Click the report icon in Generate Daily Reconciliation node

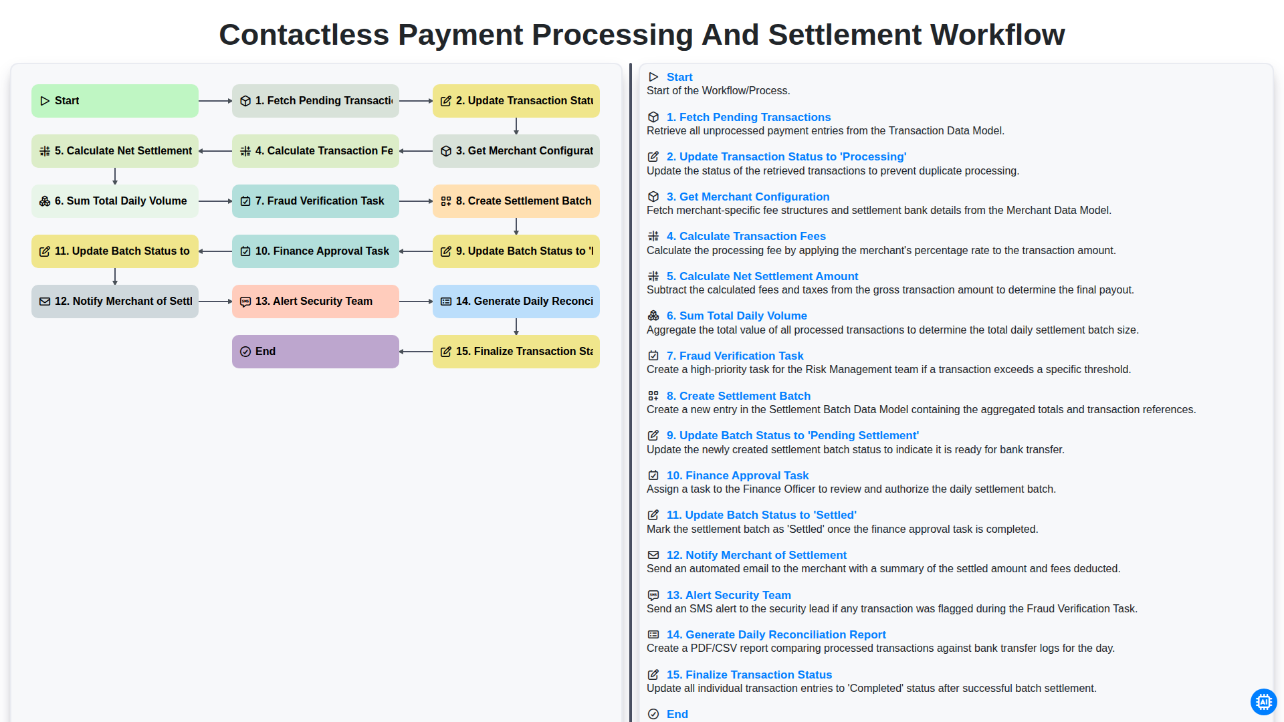click(446, 302)
